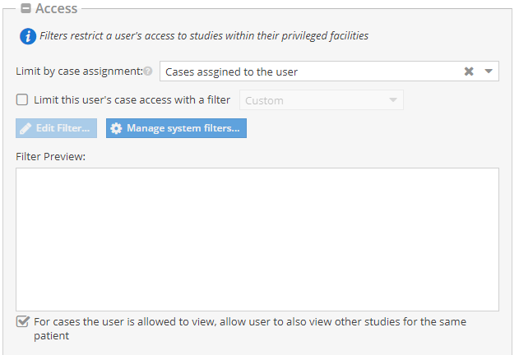Click the Edit Filter... button
Viewport: 519px width, 355px height.
(x=56, y=128)
